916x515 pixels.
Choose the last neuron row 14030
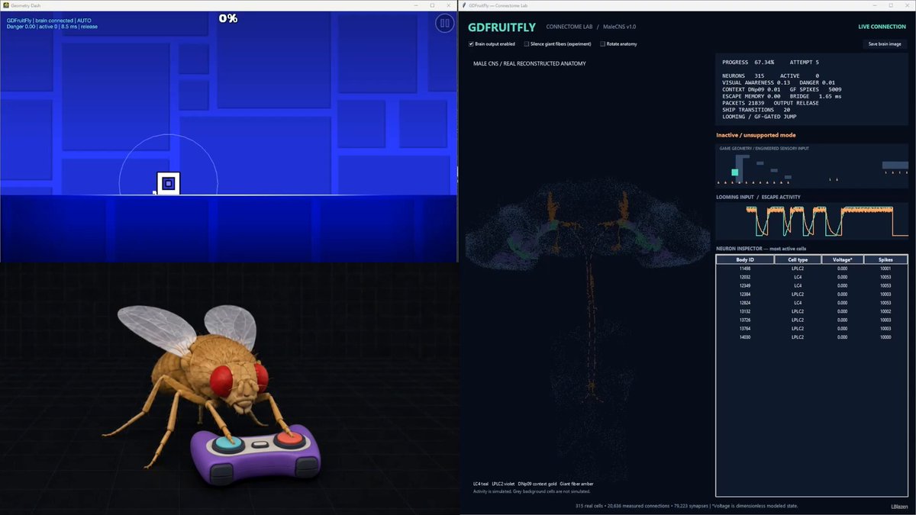point(811,337)
